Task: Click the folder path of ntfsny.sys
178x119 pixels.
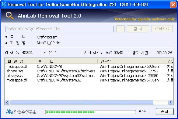Action: 66,75
